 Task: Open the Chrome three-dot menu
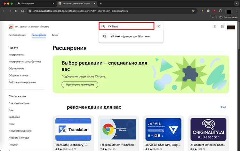pos(236,11)
